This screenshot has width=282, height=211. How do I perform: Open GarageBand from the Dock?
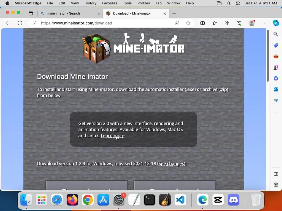[165, 200]
